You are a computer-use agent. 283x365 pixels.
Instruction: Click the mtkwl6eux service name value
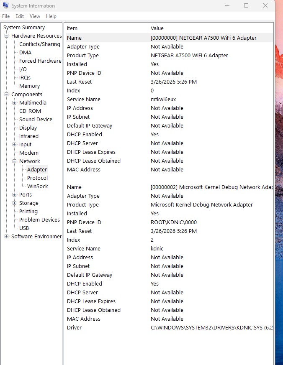pos(163,100)
